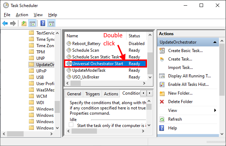This screenshot has height=146, width=226.
Task: Switch to the General tab
Action: pyautogui.click(x=74, y=94)
